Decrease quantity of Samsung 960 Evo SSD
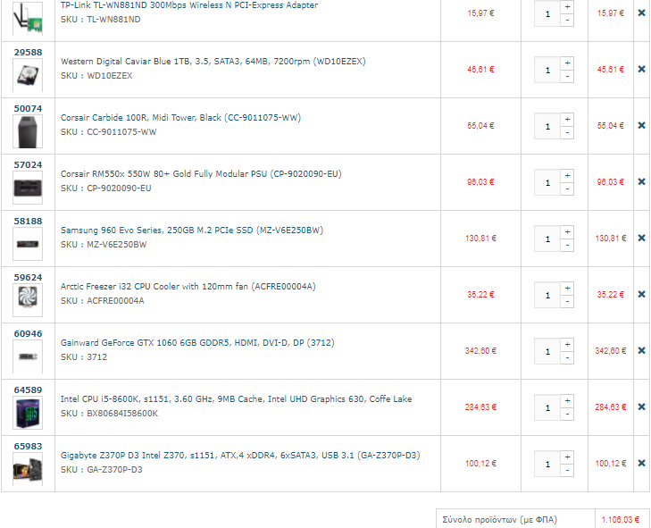Screen dimensions: 651x528 coord(567,245)
